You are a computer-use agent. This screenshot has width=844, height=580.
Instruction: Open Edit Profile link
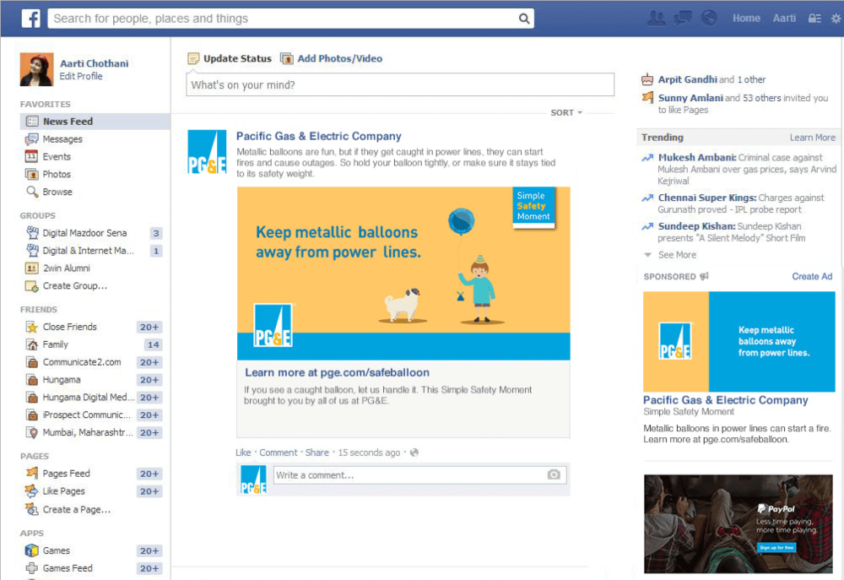pyautogui.click(x=80, y=76)
